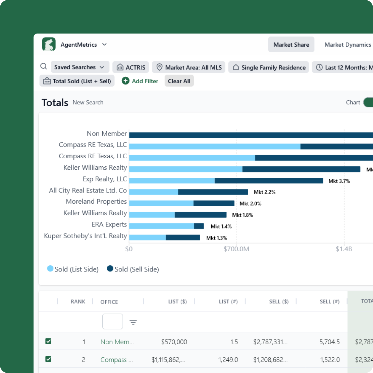Open the Saved Searches dropdown
Screen dimensions: 373x373
point(80,67)
